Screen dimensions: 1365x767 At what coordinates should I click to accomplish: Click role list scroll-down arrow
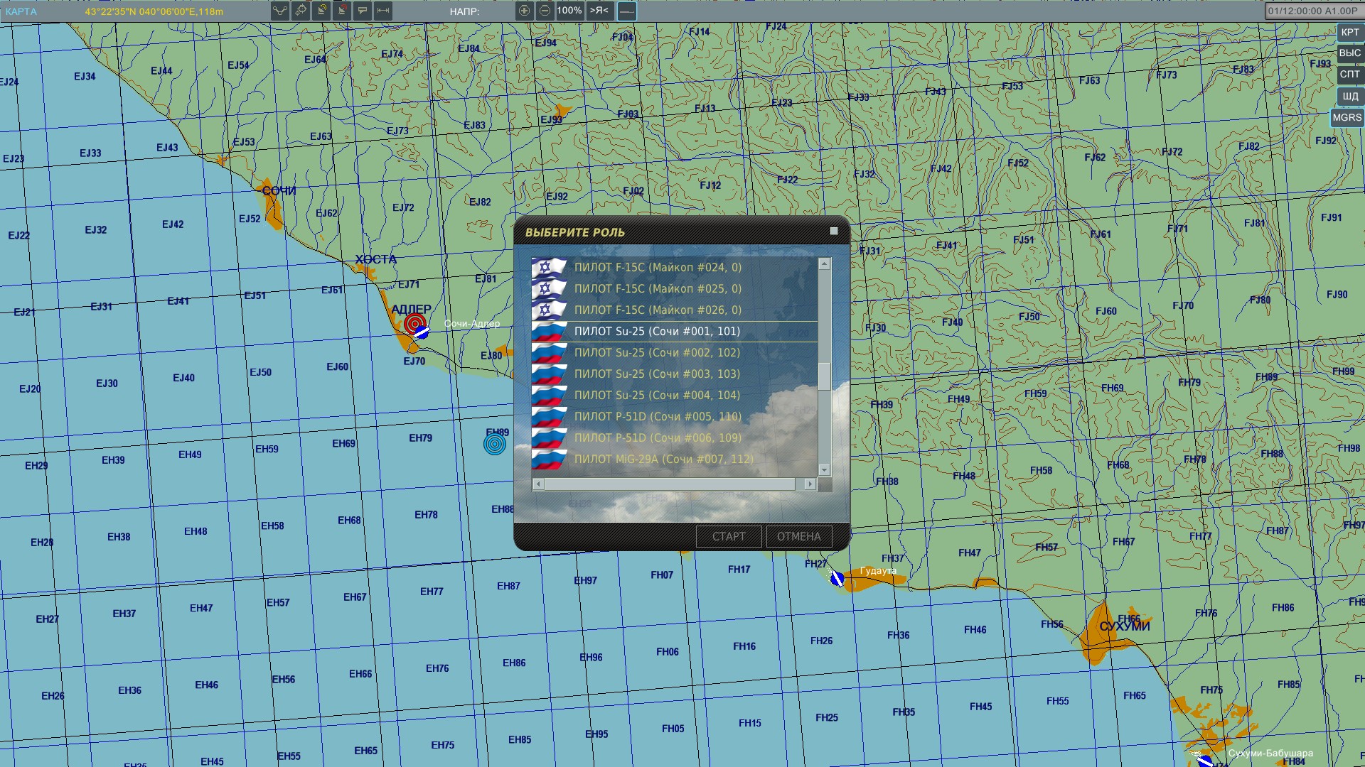coord(824,470)
